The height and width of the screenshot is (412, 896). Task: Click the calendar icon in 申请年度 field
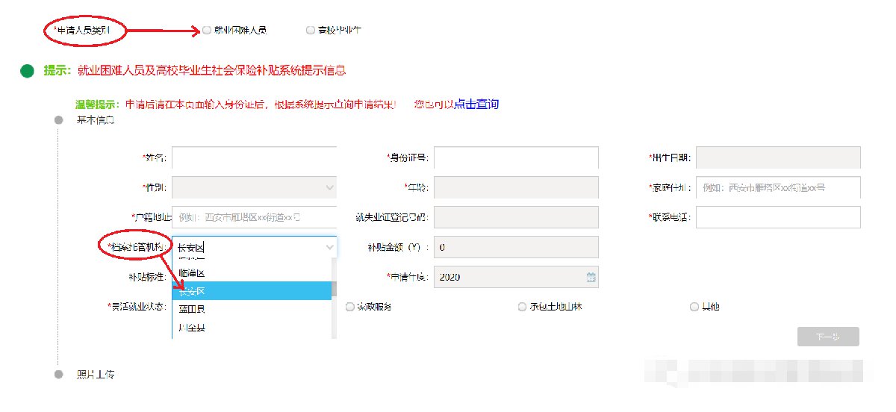pos(591,278)
